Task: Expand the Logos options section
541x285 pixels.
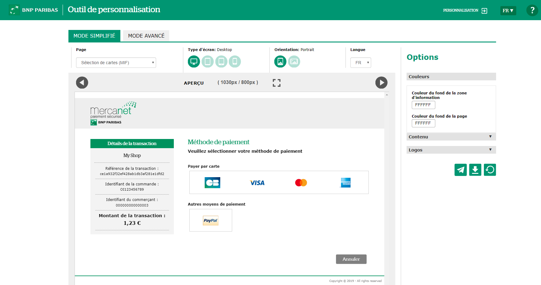Action: coord(451,150)
